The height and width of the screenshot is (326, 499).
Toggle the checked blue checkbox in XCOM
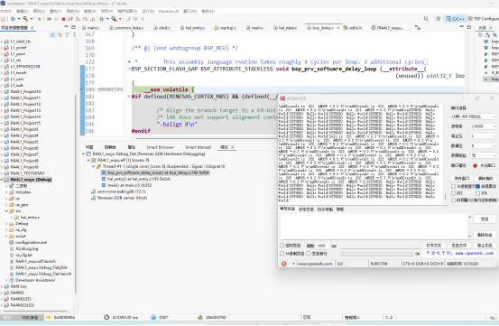478,186
